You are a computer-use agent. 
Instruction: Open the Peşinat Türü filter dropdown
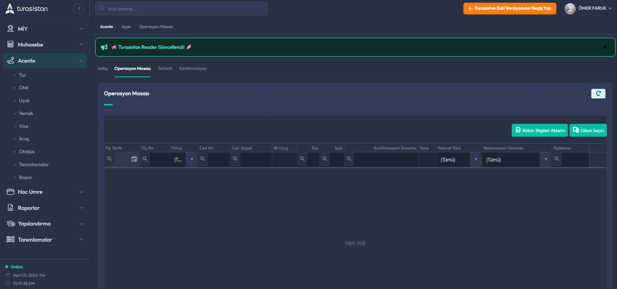tap(475, 159)
